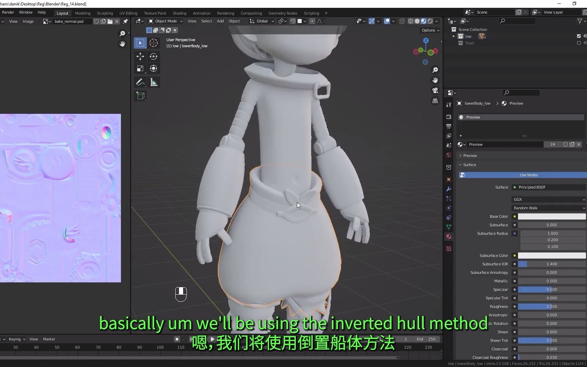Select the Move tool in the viewport toolbar
Screen dimensions: 587x367
pos(140,57)
